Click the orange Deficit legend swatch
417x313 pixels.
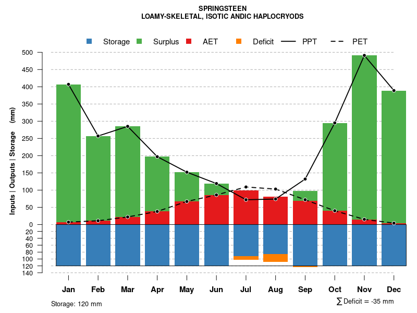pos(239,41)
